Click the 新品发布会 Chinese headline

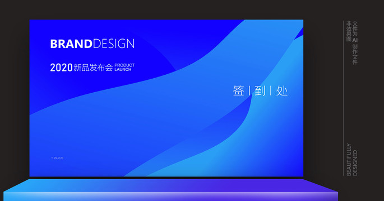[93, 68]
